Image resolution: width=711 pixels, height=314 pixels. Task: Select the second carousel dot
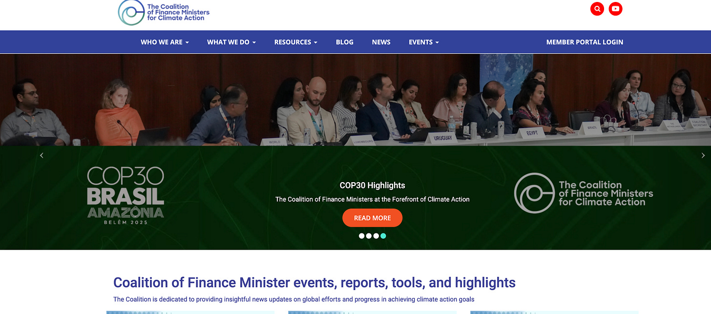369,236
